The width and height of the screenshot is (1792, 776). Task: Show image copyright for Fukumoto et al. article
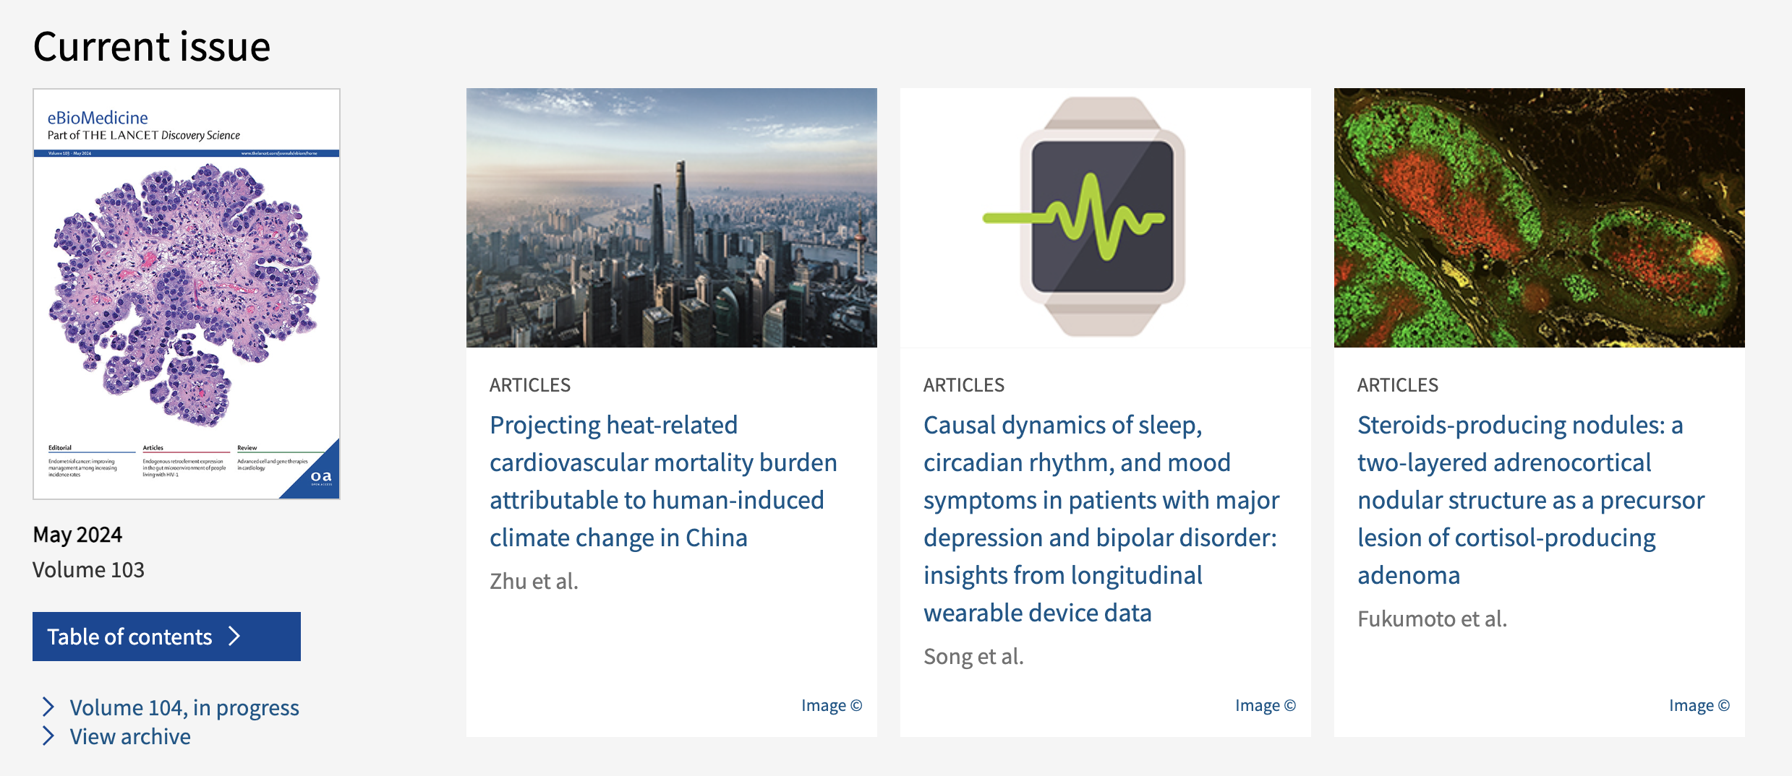(1699, 705)
